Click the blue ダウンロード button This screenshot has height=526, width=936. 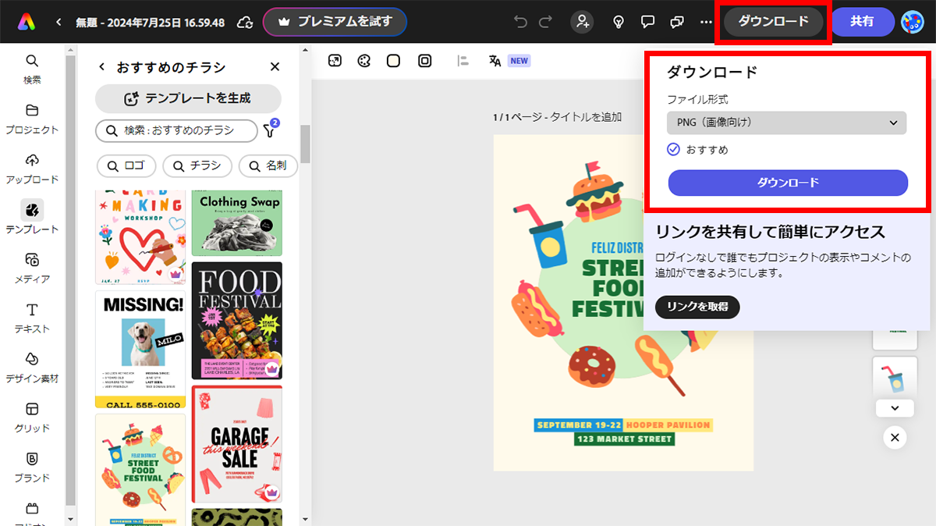coord(785,183)
